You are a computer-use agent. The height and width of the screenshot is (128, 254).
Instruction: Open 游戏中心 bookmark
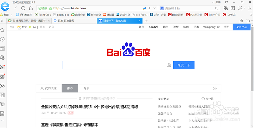coord(123,15)
